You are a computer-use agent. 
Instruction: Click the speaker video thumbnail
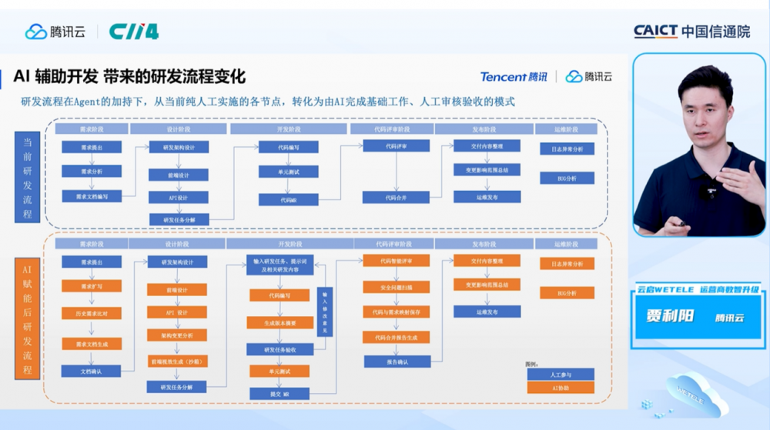pyautogui.click(x=698, y=145)
